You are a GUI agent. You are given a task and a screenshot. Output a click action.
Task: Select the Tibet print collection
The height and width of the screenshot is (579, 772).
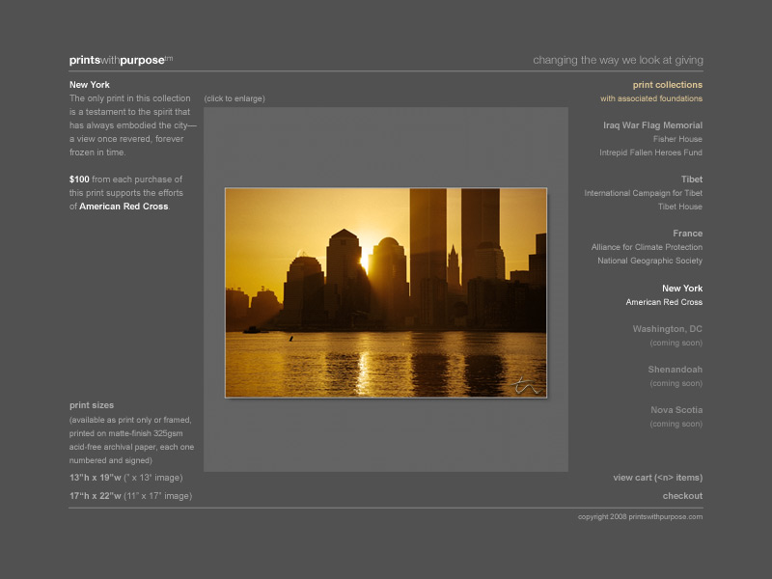click(x=691, y=179)
